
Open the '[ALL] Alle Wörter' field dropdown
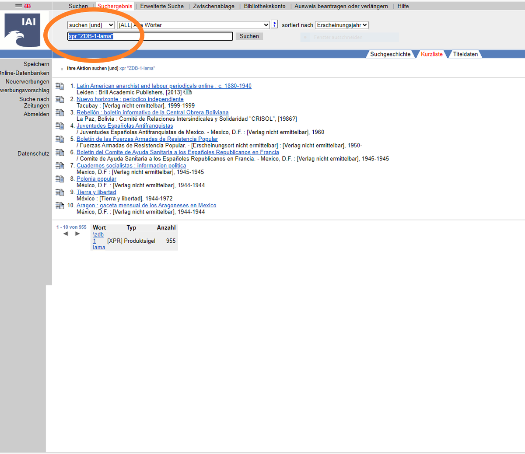tap(193, 25)
